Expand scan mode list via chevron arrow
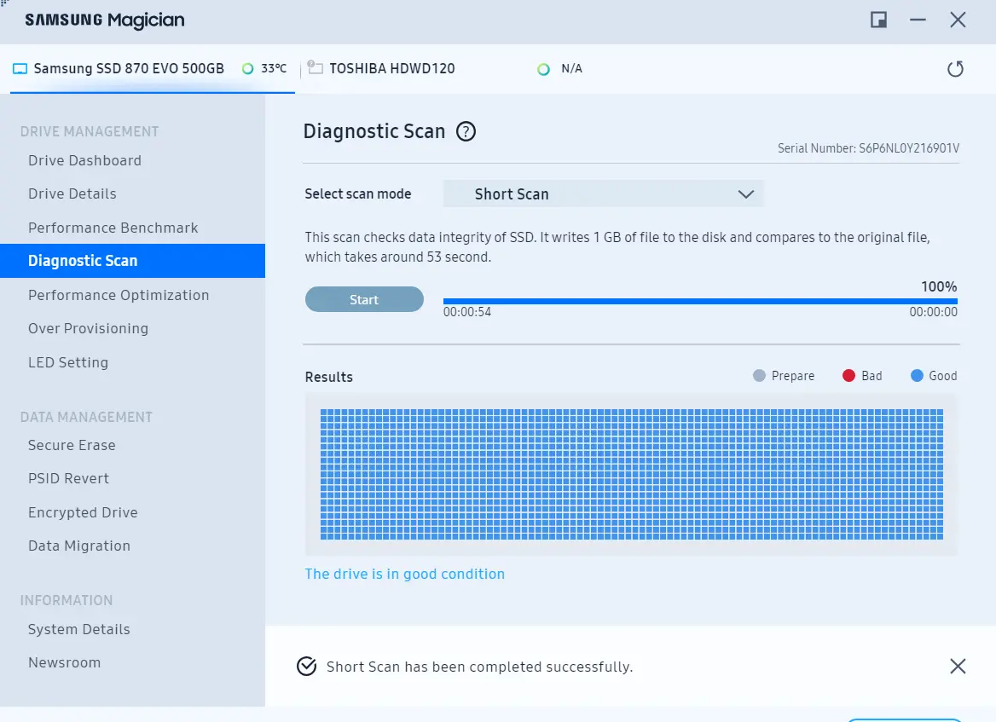The image size is (996, 722). click(746, 194)
